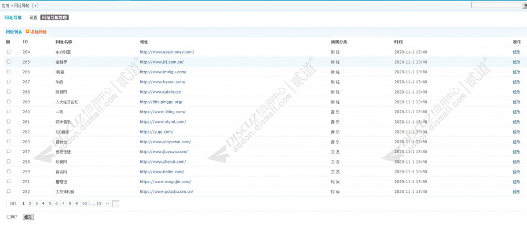Click the page number jump input box

(x=115, y=204)
